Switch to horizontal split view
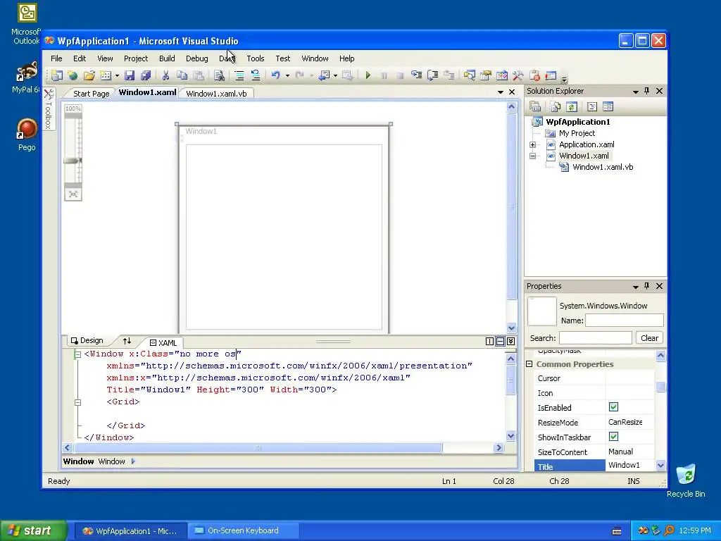This screenshot has height=541, width=721. tap(501, 342)
